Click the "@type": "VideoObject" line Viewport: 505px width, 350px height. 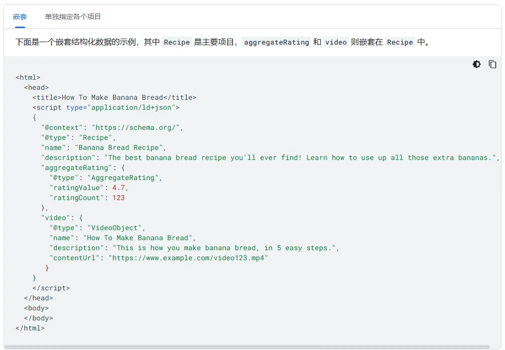[97, 228]
